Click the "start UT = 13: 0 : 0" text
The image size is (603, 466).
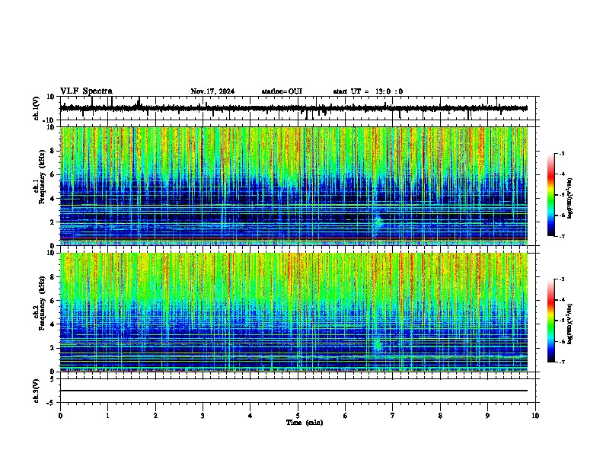368,91
